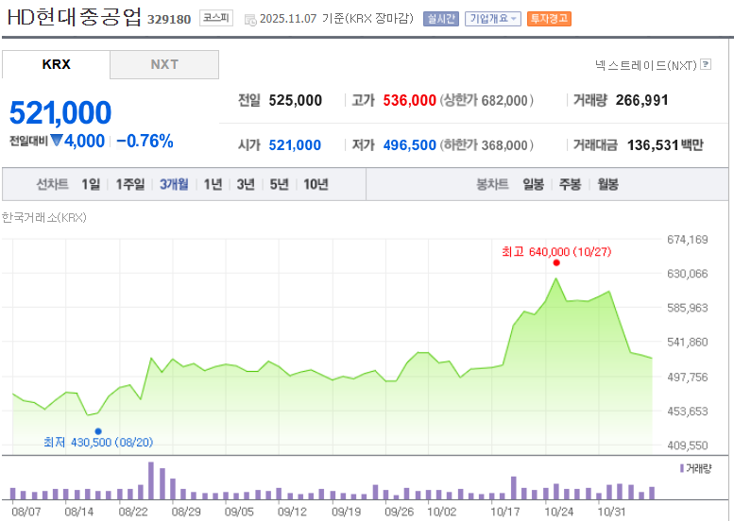Viewport: 734px width, 521px height.
Task: Click the previous close value 525,000
Action: pyautogui.click(x=296, y=100)
